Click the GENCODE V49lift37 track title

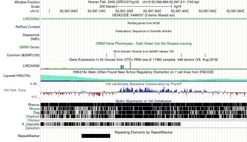tap(143, 15)
